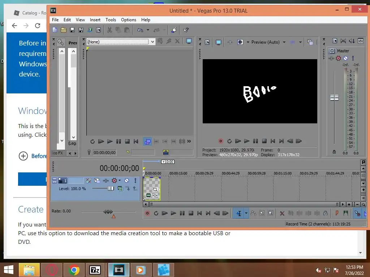
Task: Toggle the Overlays grid icon in preview
Action: tap(292, 42)
